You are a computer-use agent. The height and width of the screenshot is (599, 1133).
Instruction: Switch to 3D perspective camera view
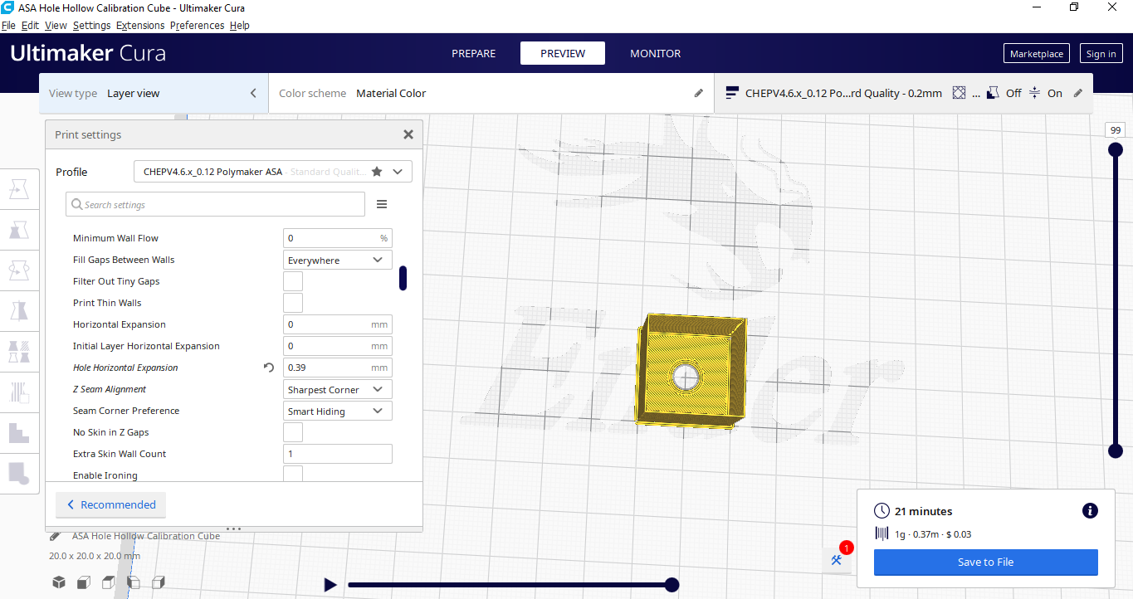[59, 582]
